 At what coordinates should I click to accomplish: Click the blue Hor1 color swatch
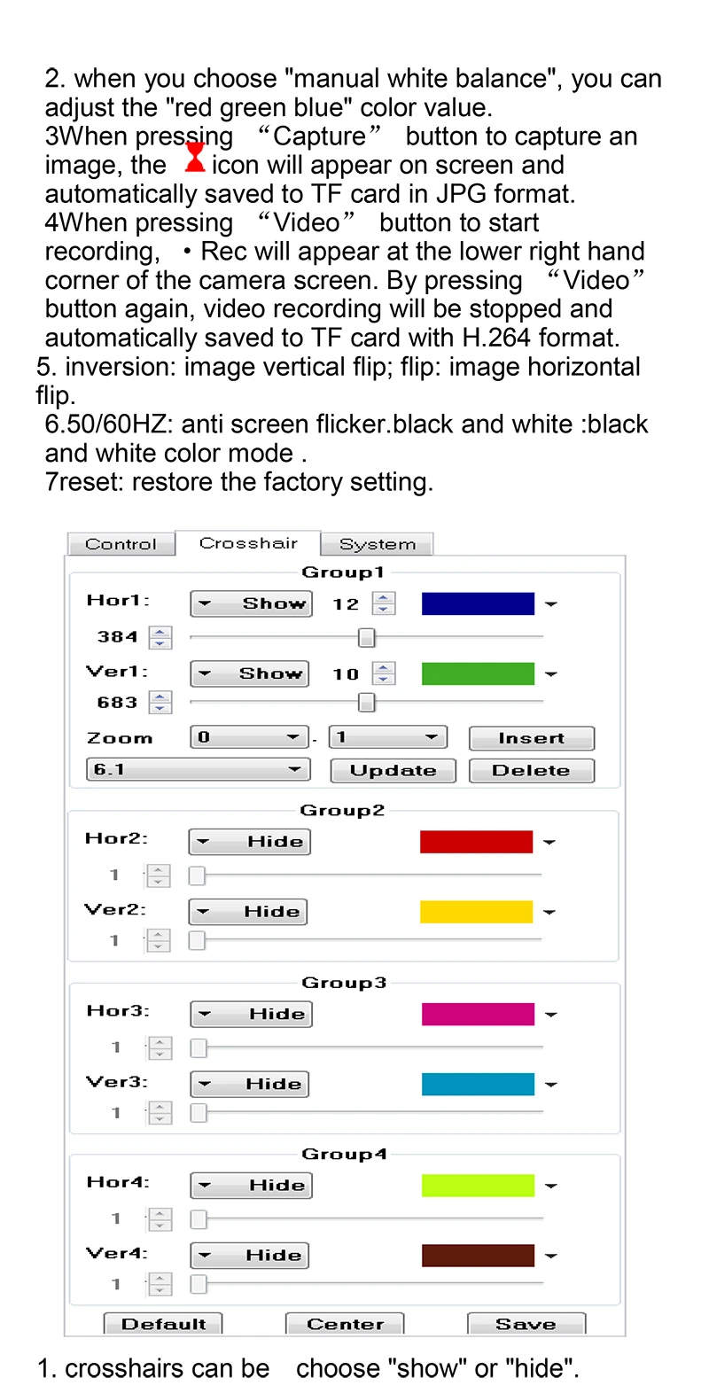click(478, 603)
